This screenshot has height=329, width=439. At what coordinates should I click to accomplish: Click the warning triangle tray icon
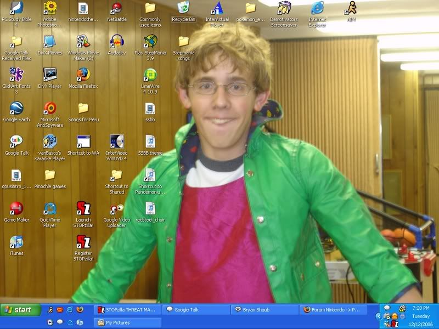(x=402, y=308)
